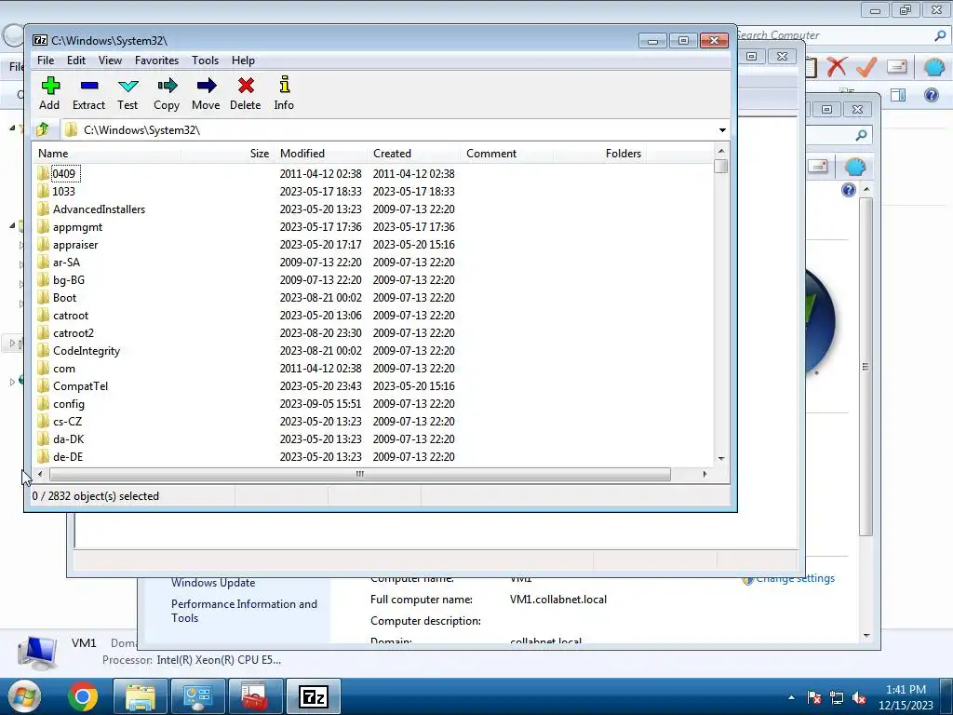This screenshot has width=953, height=715.
Task: Open Performance Information and Tools link
Action: coord(244,611)
